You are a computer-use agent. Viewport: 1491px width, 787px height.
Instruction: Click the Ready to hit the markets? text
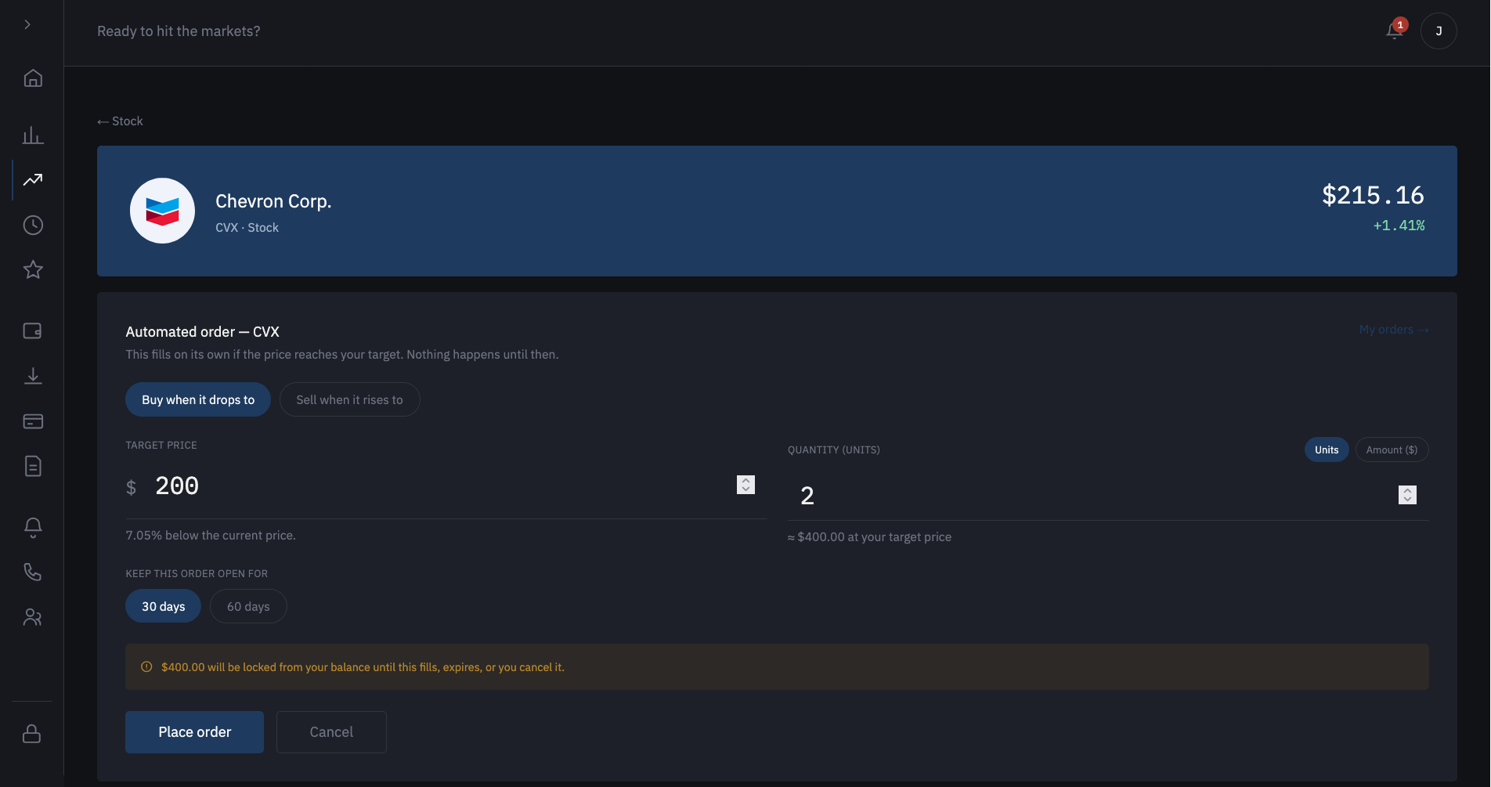point(179,31)
